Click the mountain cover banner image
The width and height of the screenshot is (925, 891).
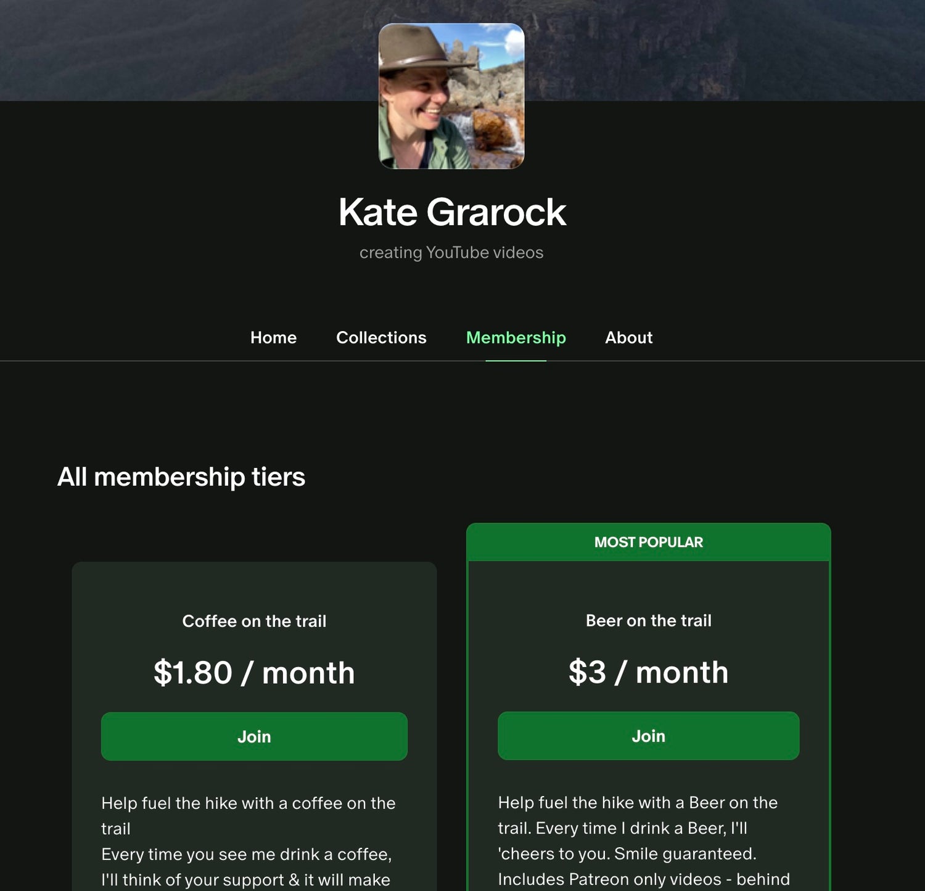click(185, 49)
